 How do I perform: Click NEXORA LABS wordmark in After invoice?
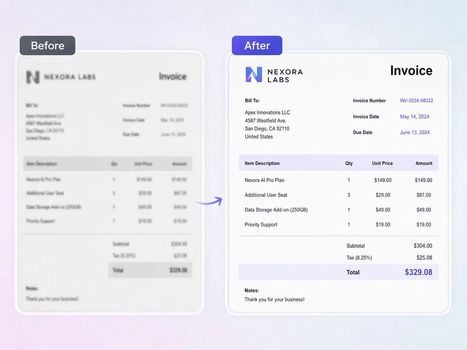pyautogui.click(x=285, y=75)
